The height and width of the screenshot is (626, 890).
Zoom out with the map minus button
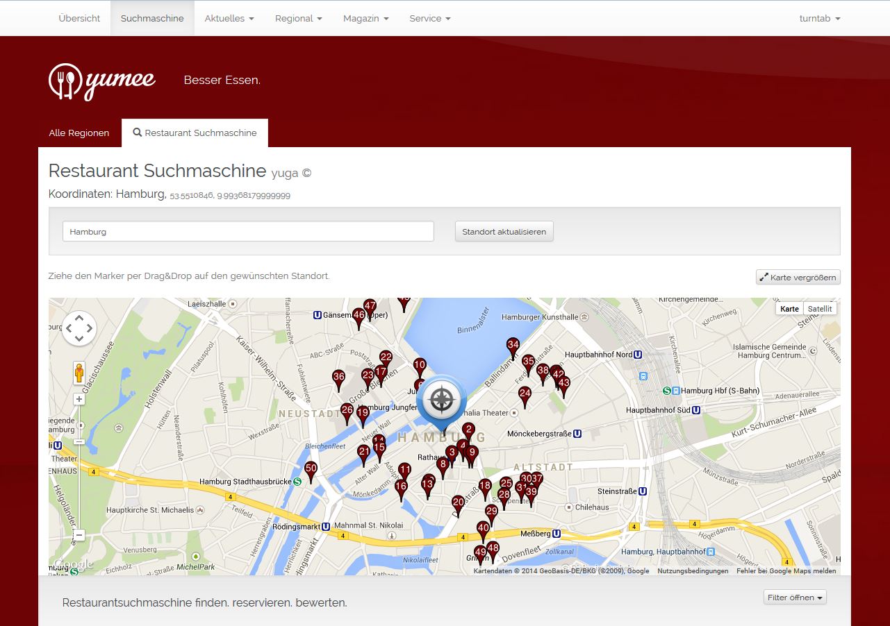click(x=79, y=535)
